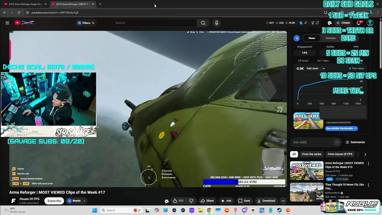Click the vidIQ Remix button

74,201
